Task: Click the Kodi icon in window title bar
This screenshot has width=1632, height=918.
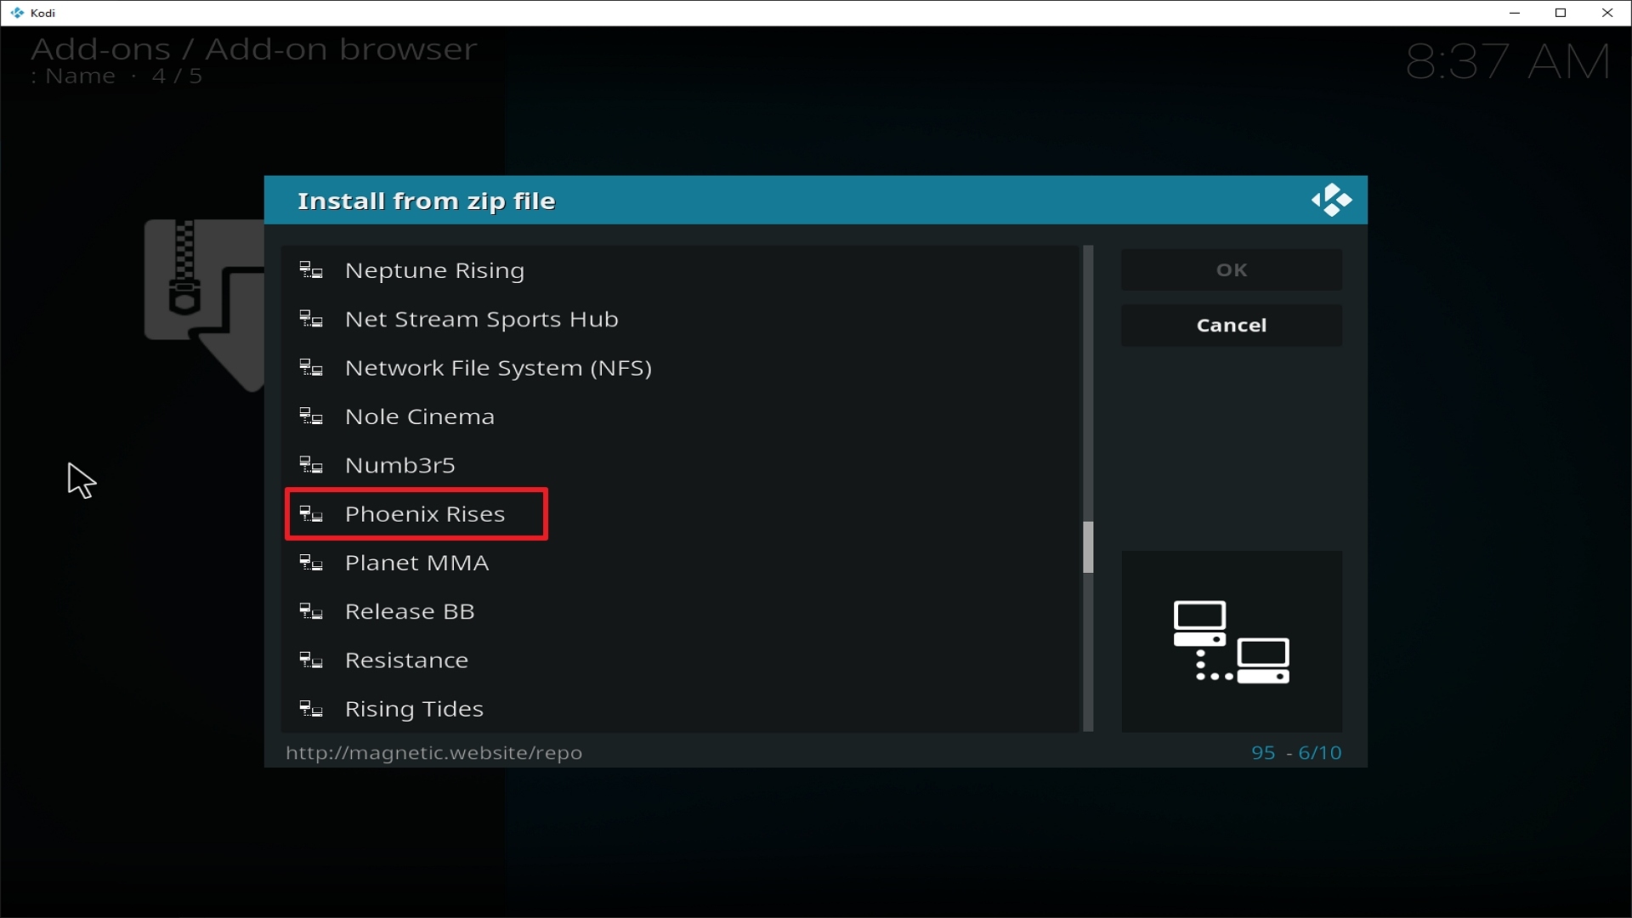Action: (17, 13)
